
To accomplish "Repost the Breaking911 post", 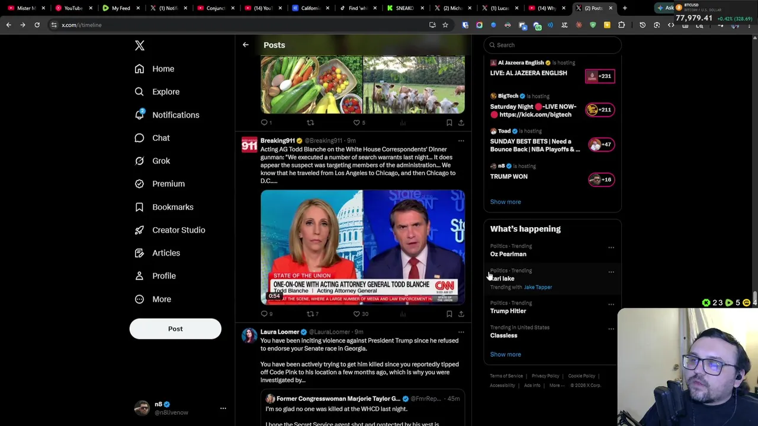I will click(313, 314).
